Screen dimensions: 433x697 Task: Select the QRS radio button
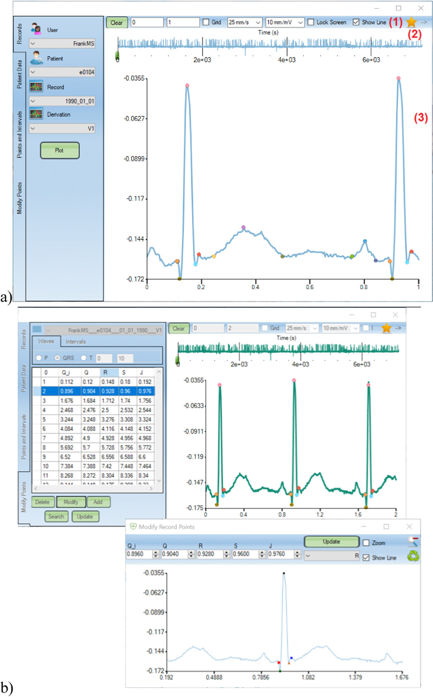pyautogui.click(x=57, y=358)
